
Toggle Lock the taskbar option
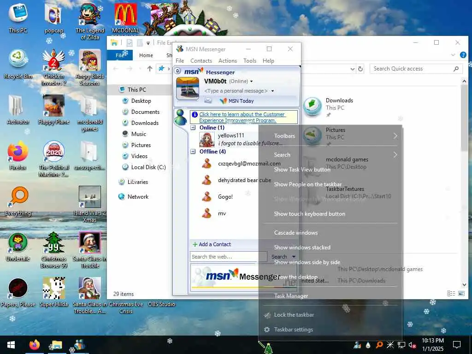pos(330,314)
